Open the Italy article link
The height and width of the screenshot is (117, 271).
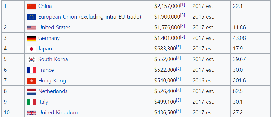tap(43, 102)
